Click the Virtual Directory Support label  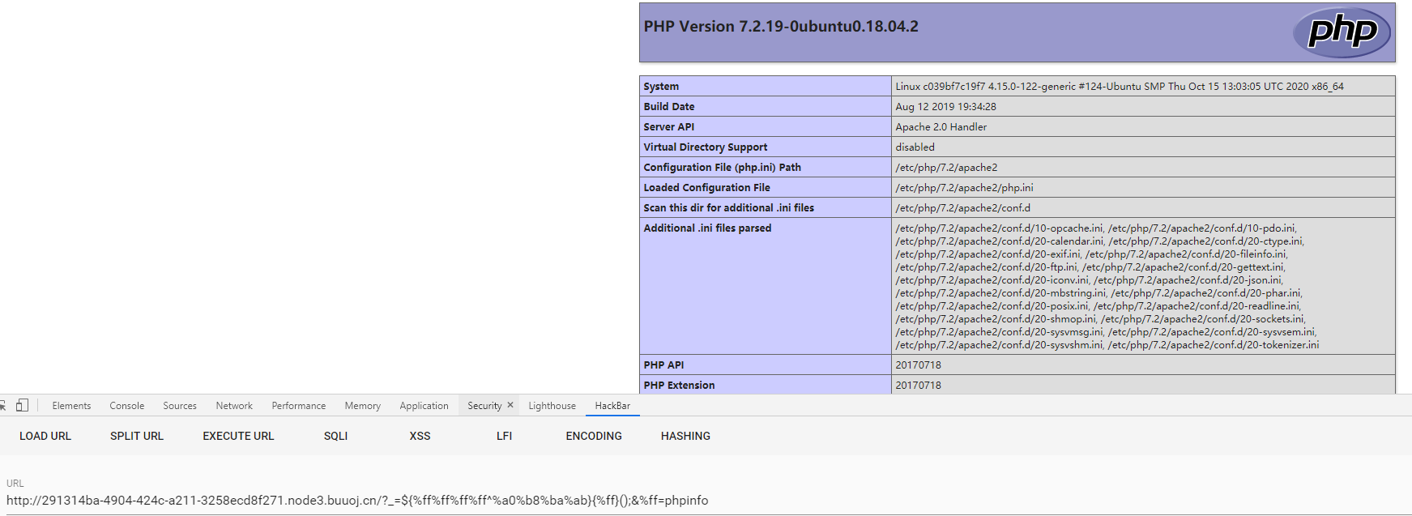coord(705,147)
